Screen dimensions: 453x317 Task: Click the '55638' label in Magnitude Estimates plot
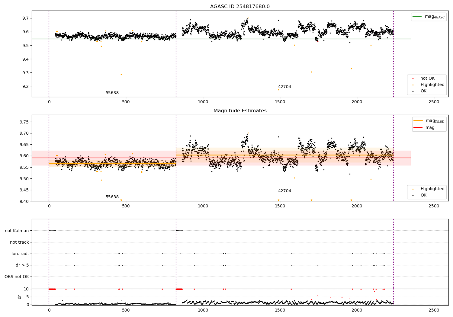112,197
